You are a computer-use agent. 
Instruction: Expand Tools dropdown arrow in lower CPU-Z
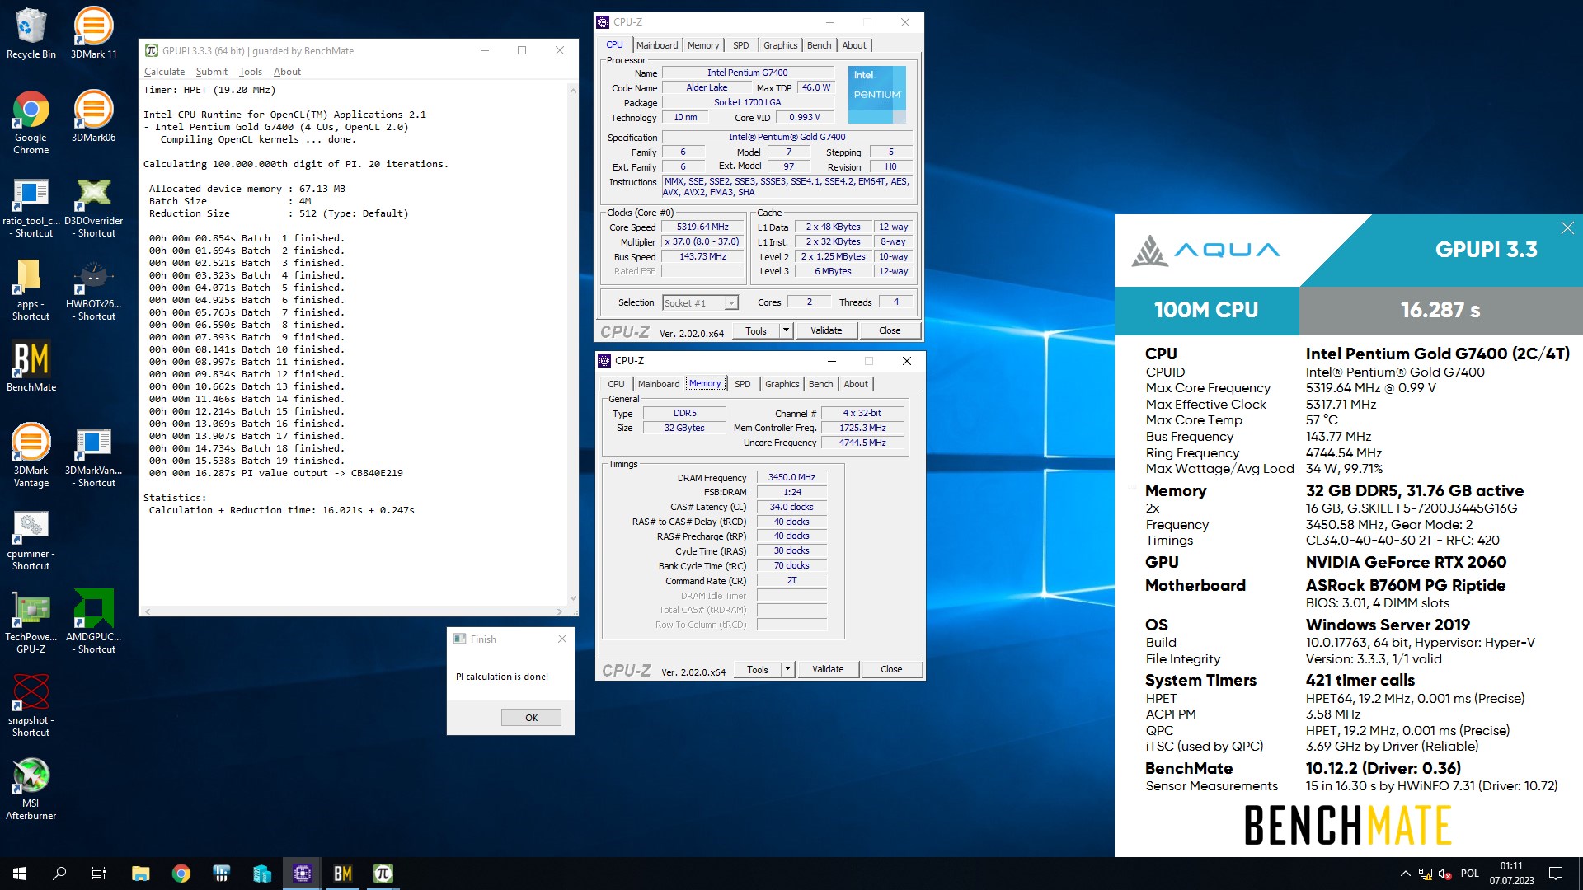[x=787, y=669]
